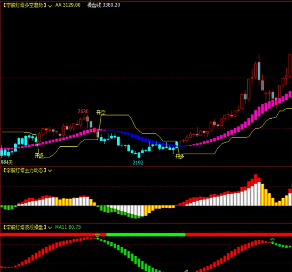
Task: Click the green segment of the trend bar
Action: 146,235
